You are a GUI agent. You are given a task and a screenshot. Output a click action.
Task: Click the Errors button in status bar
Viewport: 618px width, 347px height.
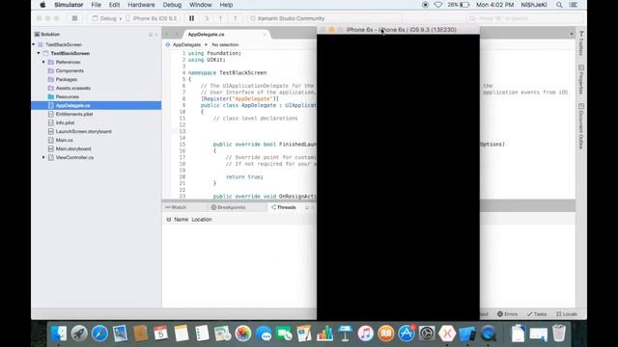click(507, 314)
